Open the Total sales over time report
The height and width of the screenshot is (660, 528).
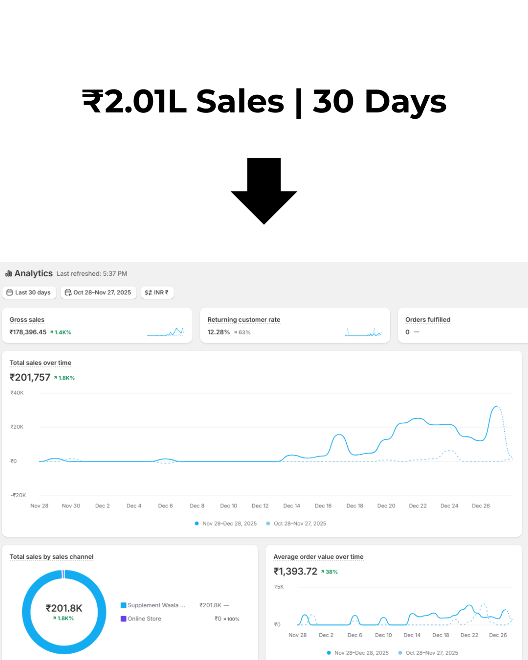coord(41,363)
